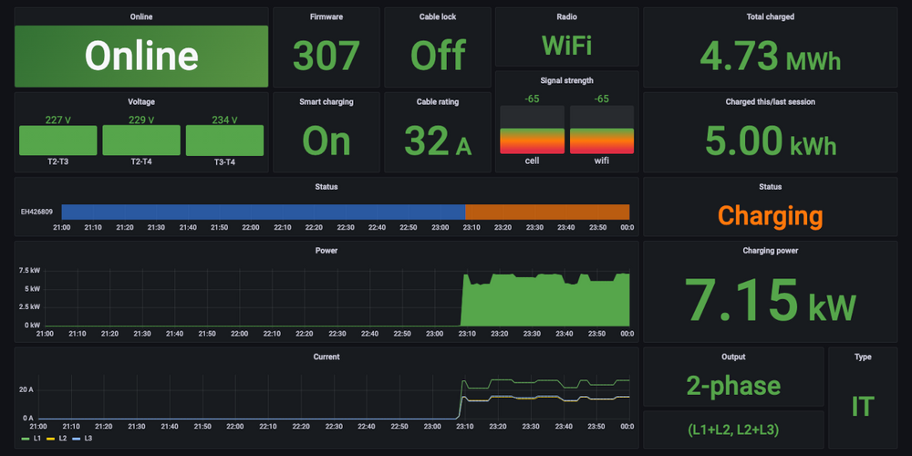Click the blue segment of Status timeline
The image size is (912, 456).
coord(263,212)
